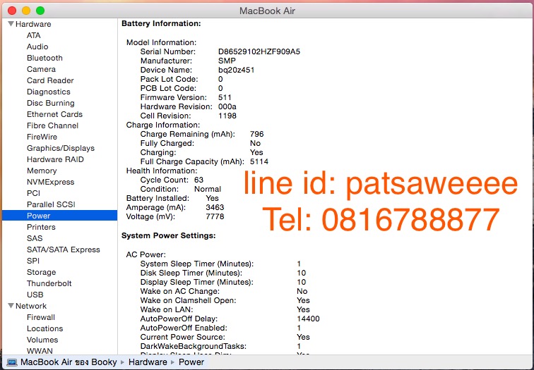Screen dimensions: 534x370
Task: Select Volumes under Network
Action: tap(42, 340)
